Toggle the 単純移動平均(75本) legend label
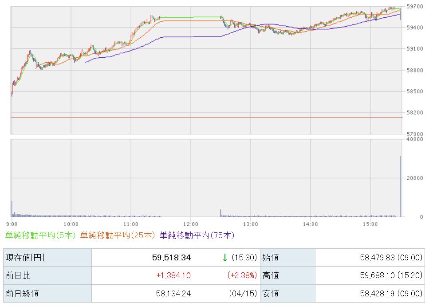 click(197, 235)
